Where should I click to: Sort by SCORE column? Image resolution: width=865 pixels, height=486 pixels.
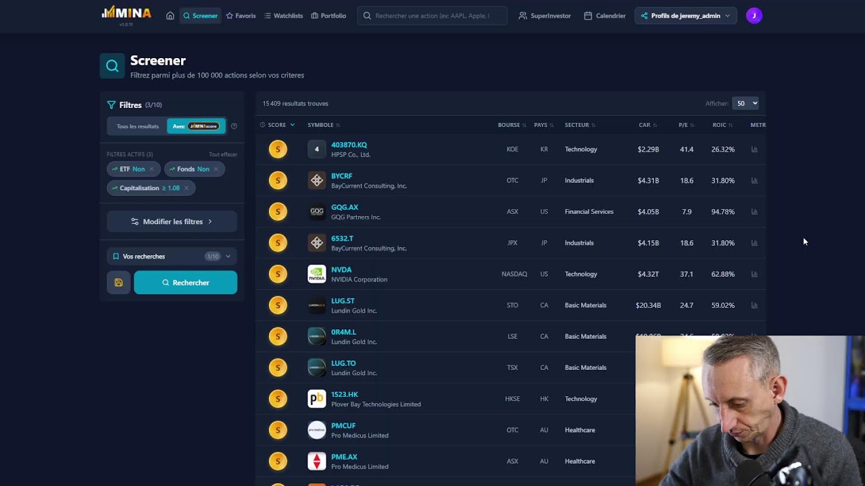click(x=277, y=125)
